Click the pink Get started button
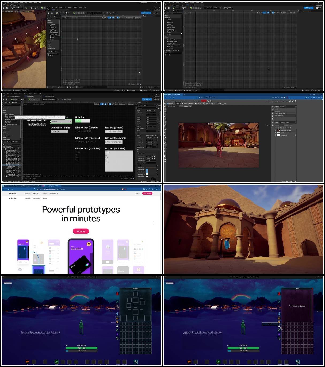Image resolution: width=325 pixels, height=367 pixels. tap(81, 231)
